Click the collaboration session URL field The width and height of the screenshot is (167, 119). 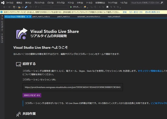(73, 87)
